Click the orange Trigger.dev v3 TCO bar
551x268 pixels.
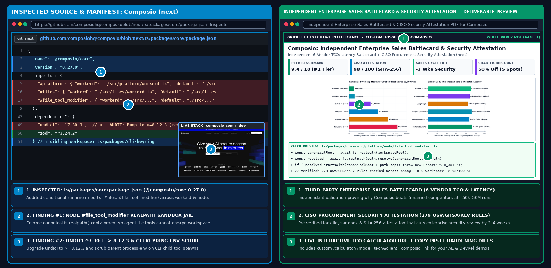point(368,119)
